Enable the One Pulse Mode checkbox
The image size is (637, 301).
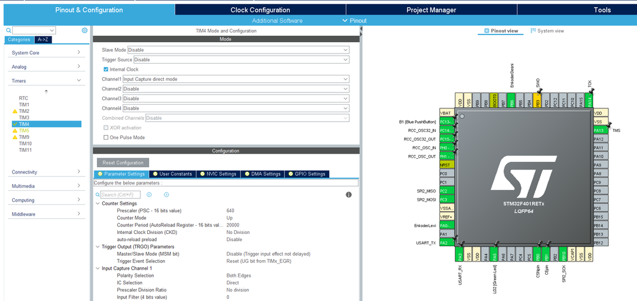[x=106, y=138]
